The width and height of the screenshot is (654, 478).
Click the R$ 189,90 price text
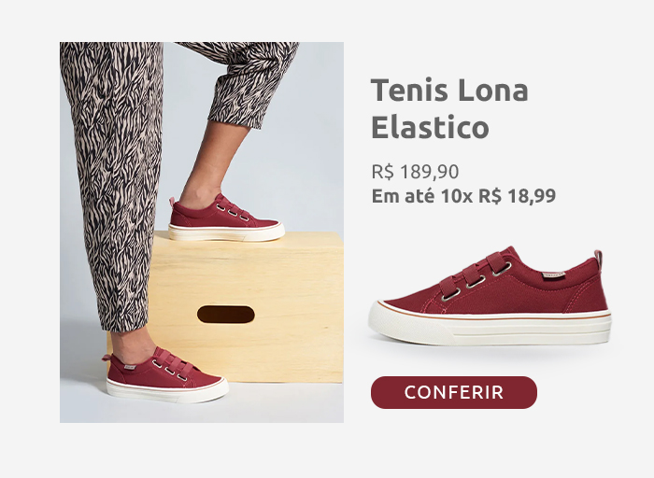coord(415,172)
